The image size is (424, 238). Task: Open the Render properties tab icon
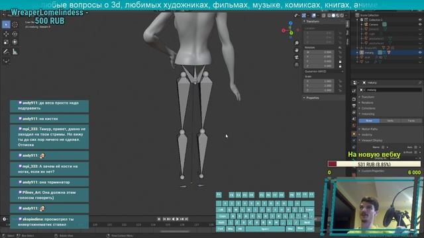click(x=354, y=99)
